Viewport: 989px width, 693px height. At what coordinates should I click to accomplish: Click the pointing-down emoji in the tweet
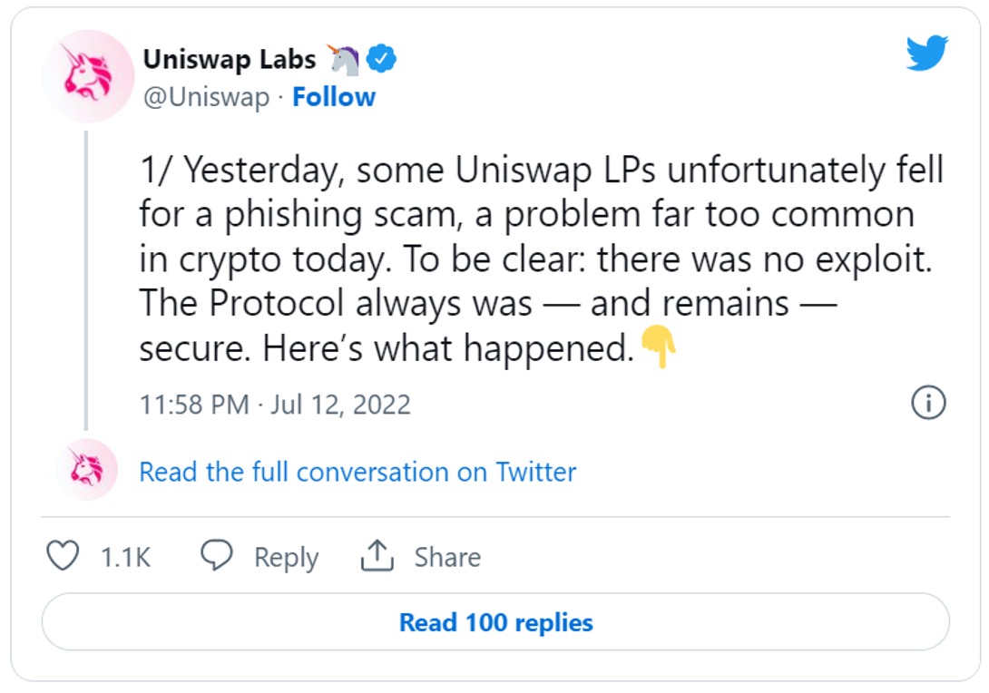click(658, 346)
